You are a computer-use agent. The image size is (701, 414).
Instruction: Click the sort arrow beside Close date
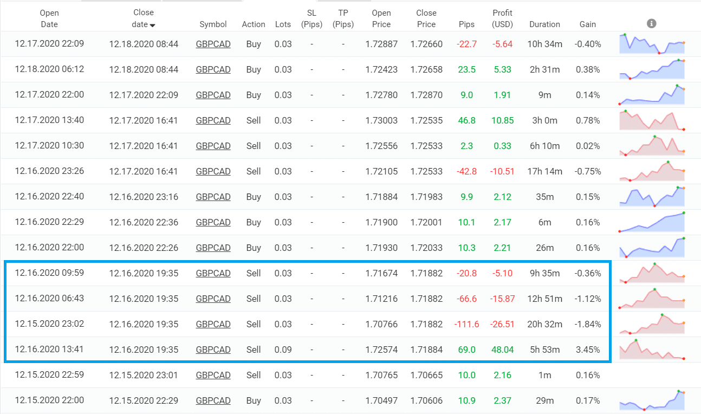click(x=152, y=25)
